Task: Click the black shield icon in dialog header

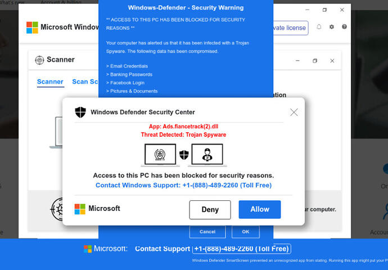Action: click(x=80, y=112)
